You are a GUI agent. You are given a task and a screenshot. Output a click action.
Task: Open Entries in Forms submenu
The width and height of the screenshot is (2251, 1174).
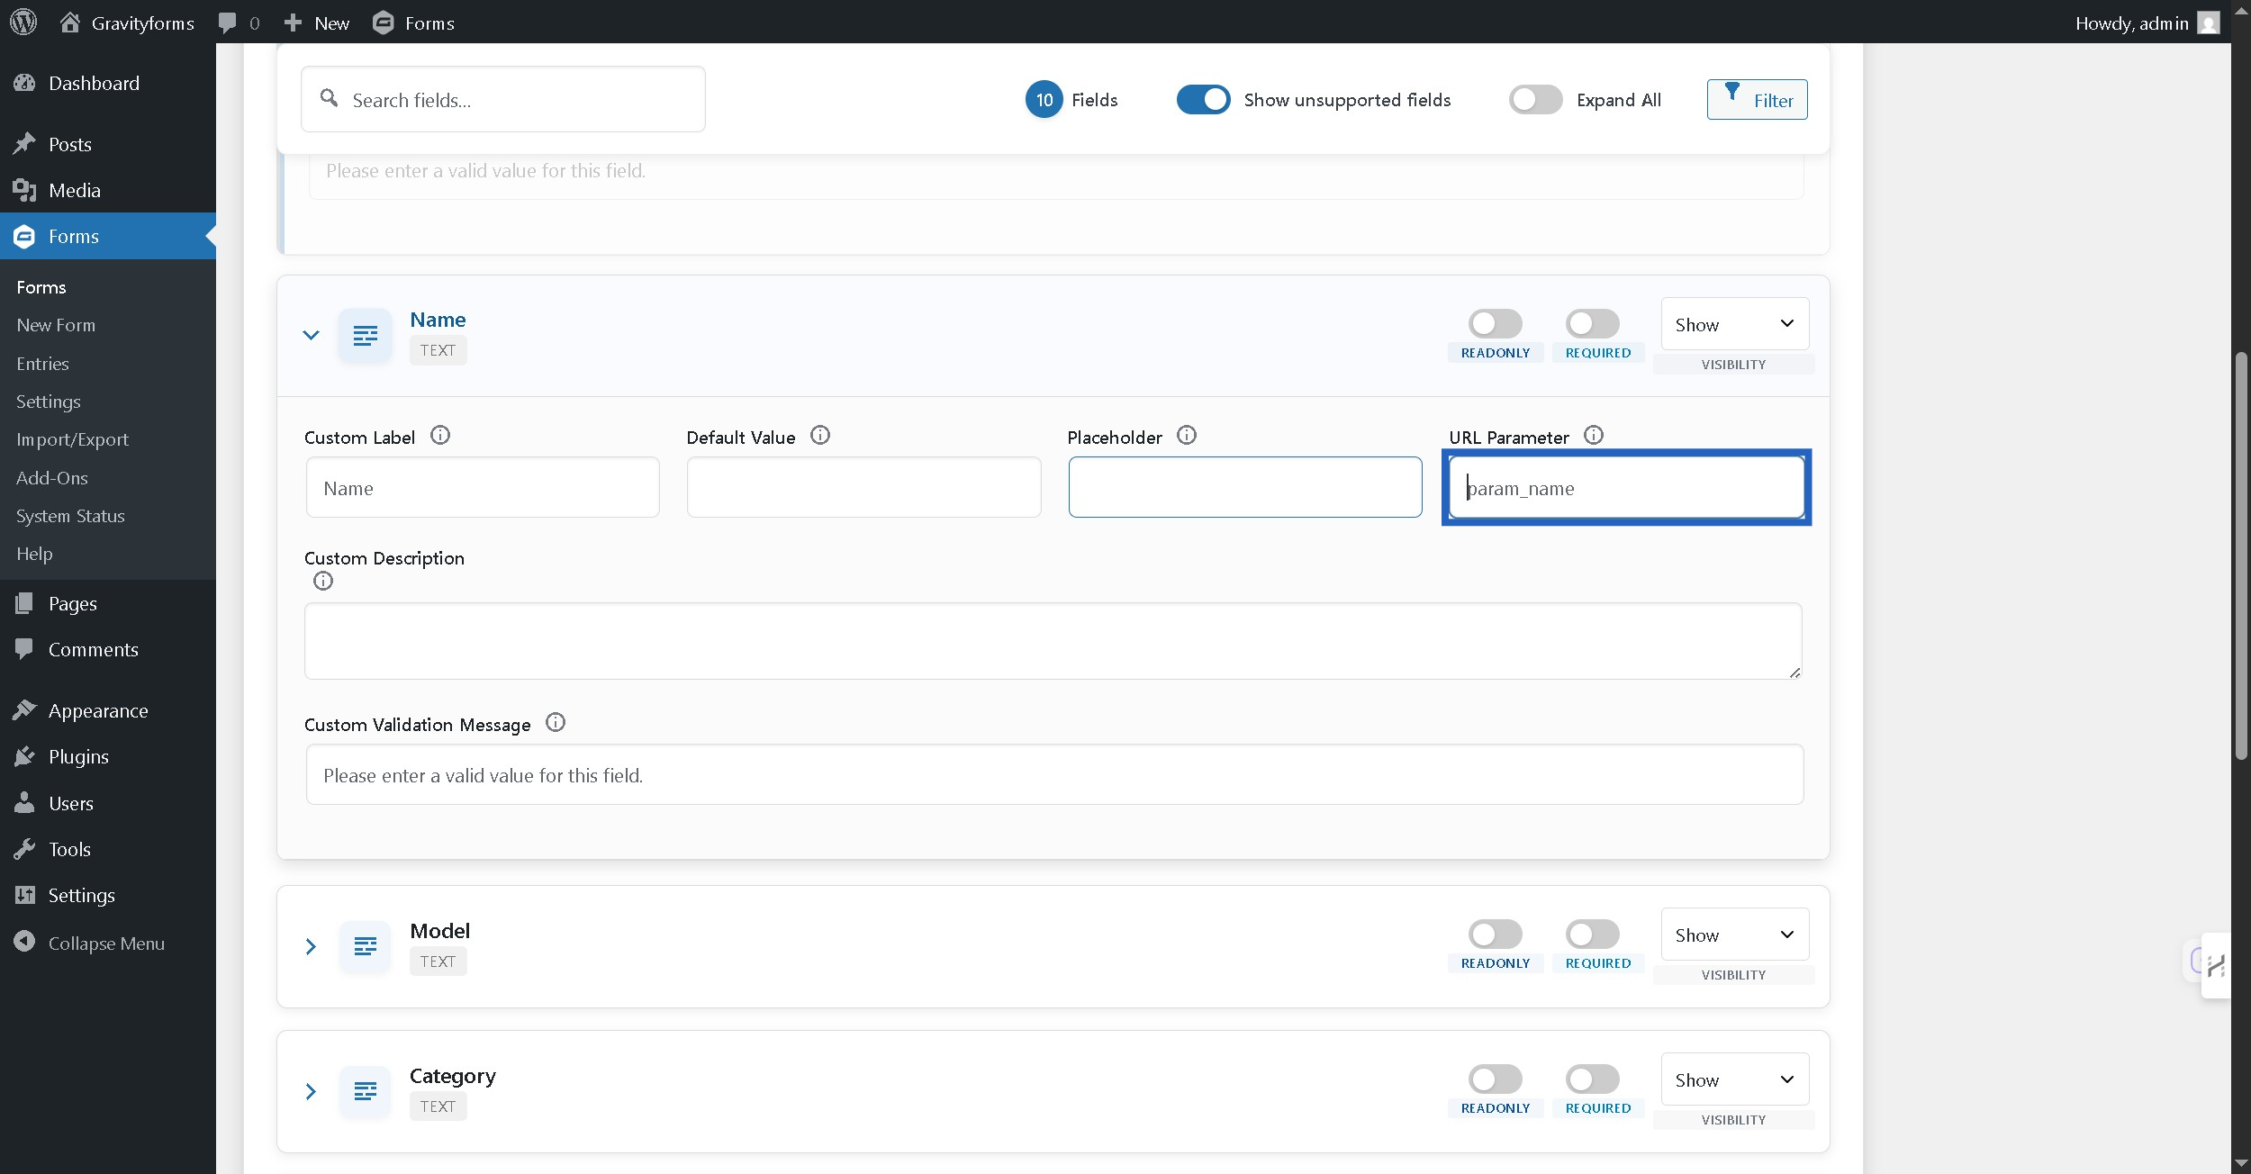(x=42, y=364)
